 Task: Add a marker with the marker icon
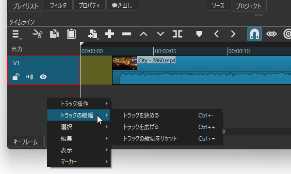pyautogui.click(x=199, y=34)
